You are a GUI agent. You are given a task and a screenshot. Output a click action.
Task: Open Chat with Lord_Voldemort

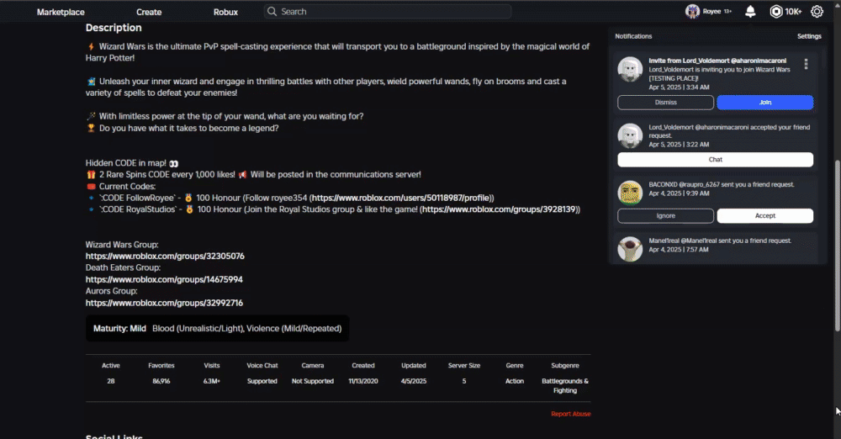coord(715,160)
